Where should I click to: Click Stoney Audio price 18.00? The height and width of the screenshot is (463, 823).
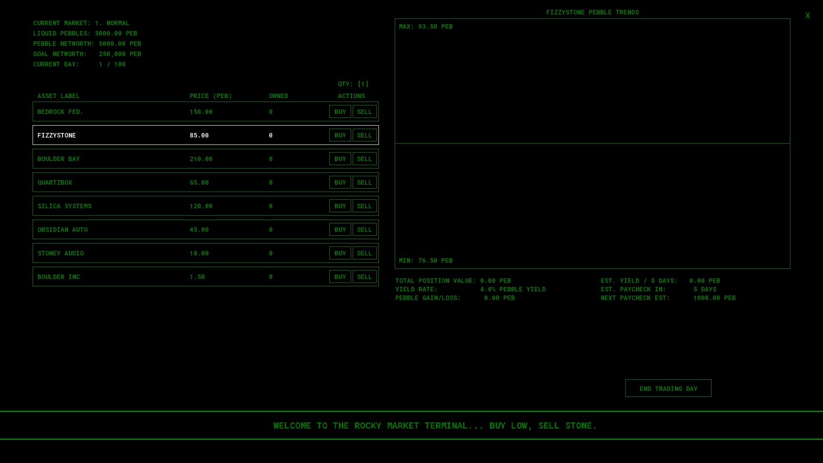199,253
